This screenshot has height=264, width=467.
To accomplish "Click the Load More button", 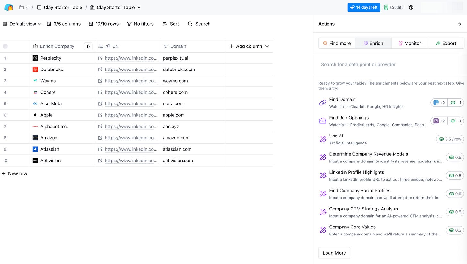I will 334,253.
